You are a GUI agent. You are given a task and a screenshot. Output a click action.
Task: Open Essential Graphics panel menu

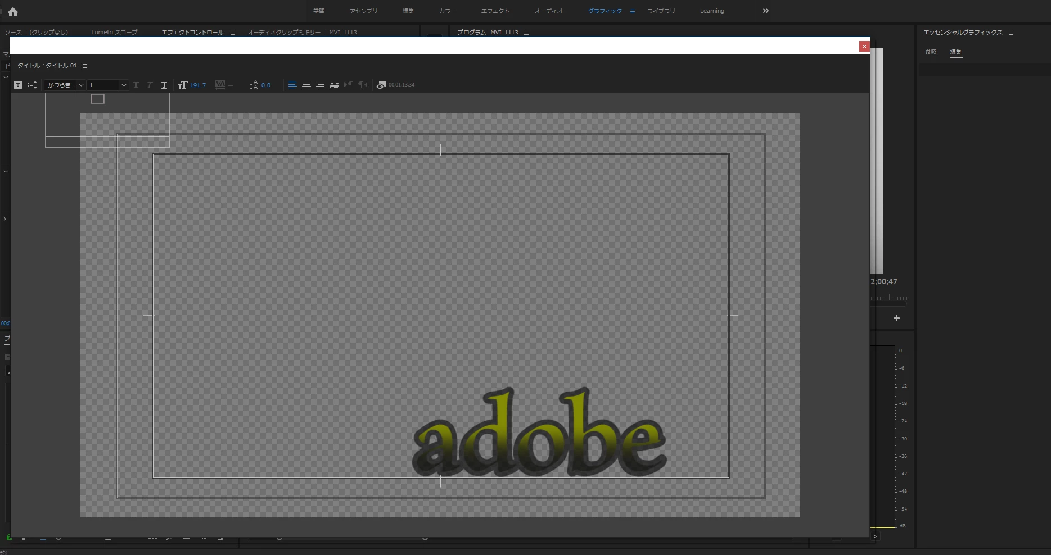point(1011,33)
